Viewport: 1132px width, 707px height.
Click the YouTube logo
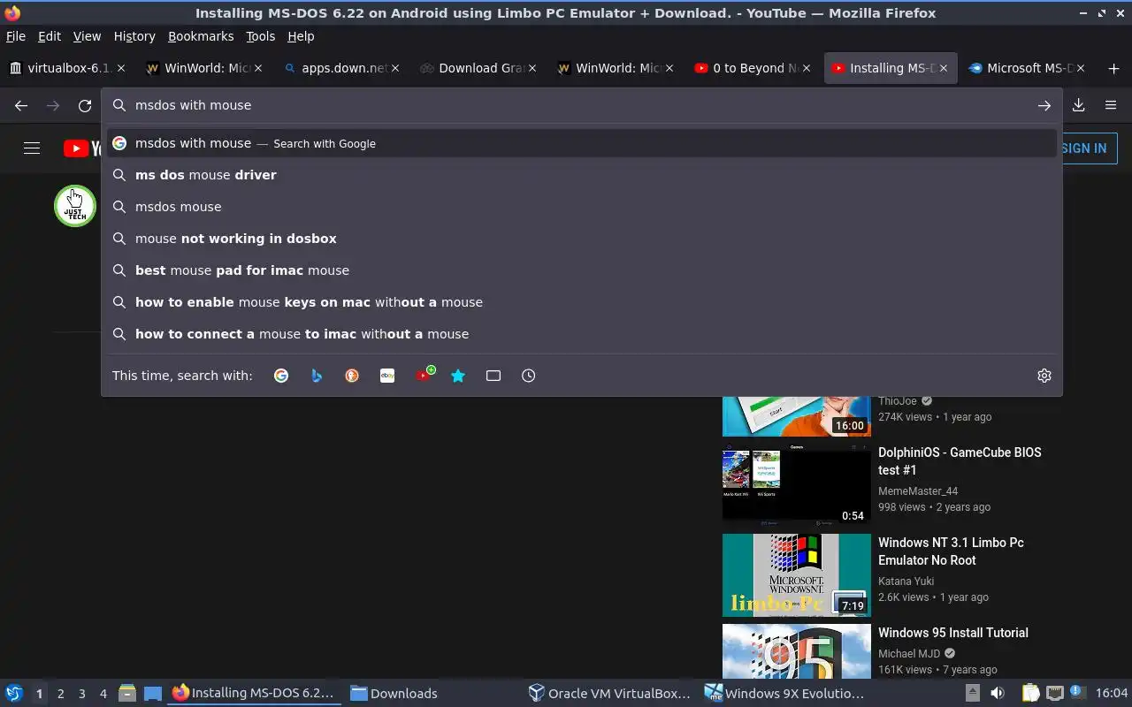click(x=81, y=148)
